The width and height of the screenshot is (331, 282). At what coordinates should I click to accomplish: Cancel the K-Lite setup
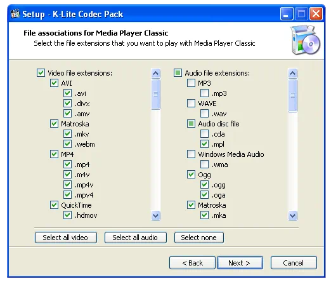pos(294,263)
